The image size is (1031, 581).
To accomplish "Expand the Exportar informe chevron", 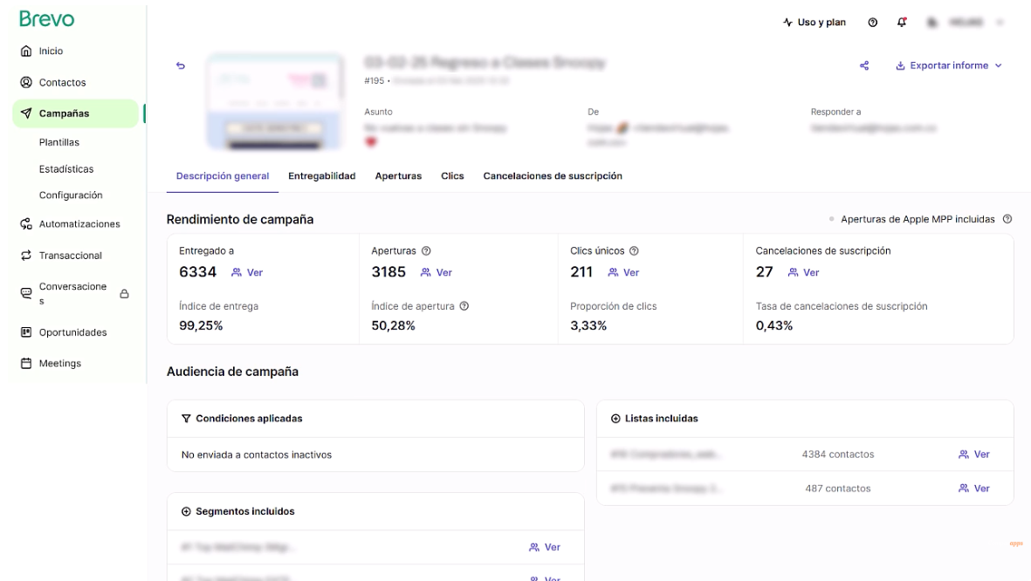I will click(998, 65).
